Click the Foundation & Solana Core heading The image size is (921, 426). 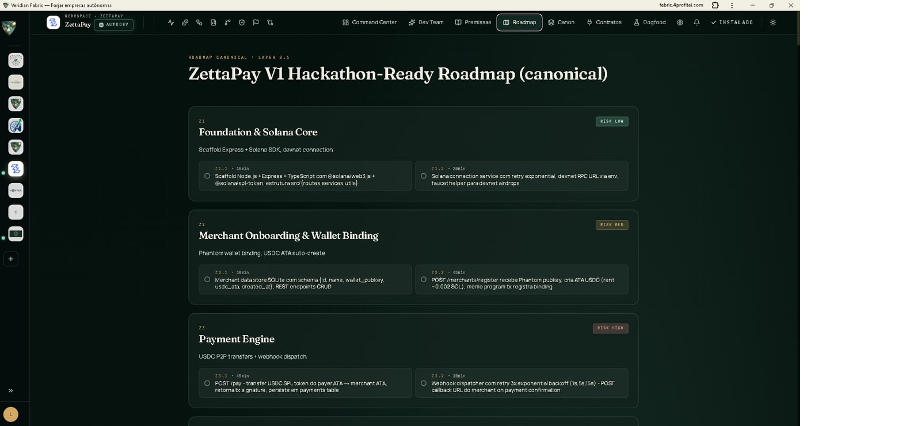click(258, 132)
